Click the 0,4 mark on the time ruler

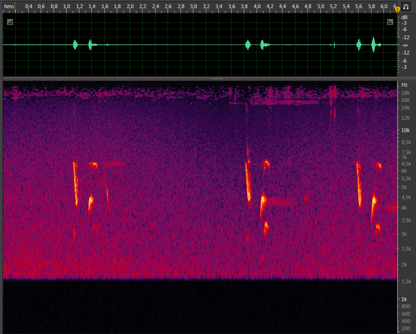(29, 6)
